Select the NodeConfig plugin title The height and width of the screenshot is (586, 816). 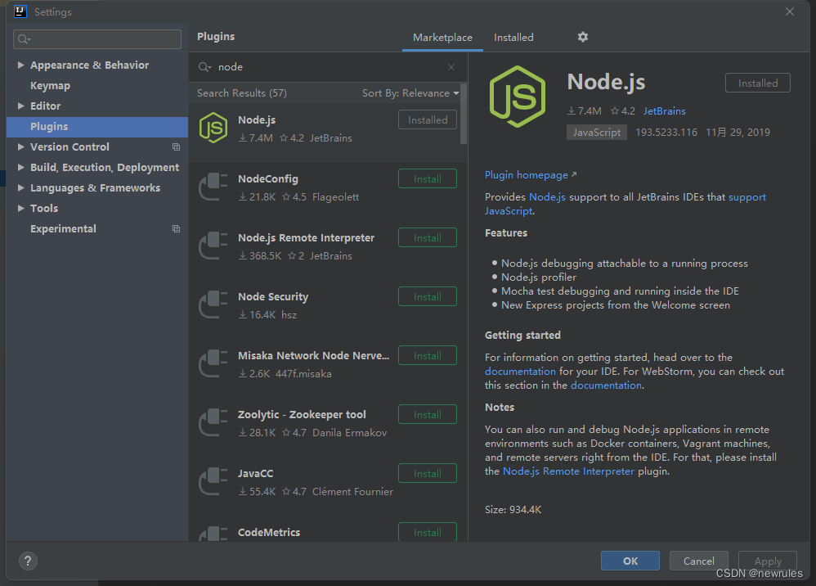[268, 178]
